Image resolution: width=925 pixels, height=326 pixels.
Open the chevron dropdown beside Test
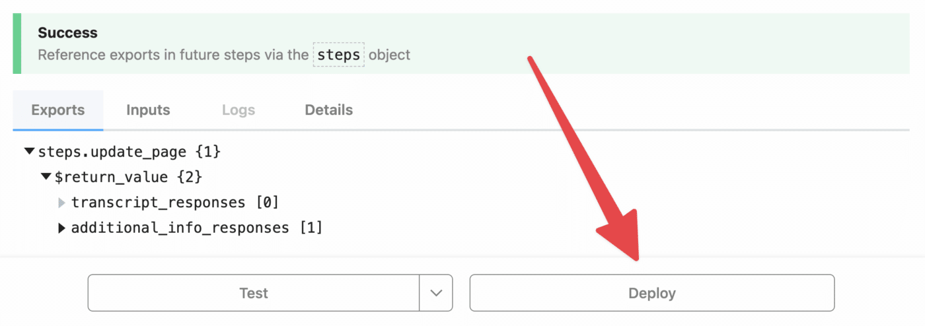436,293
